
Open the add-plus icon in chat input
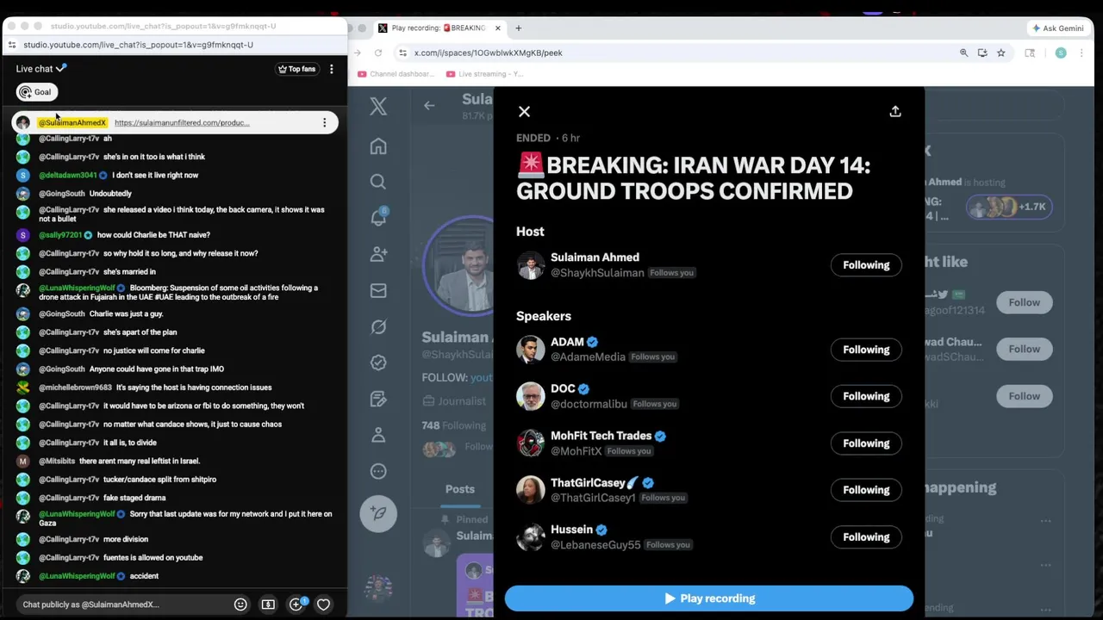pos(296,604)
